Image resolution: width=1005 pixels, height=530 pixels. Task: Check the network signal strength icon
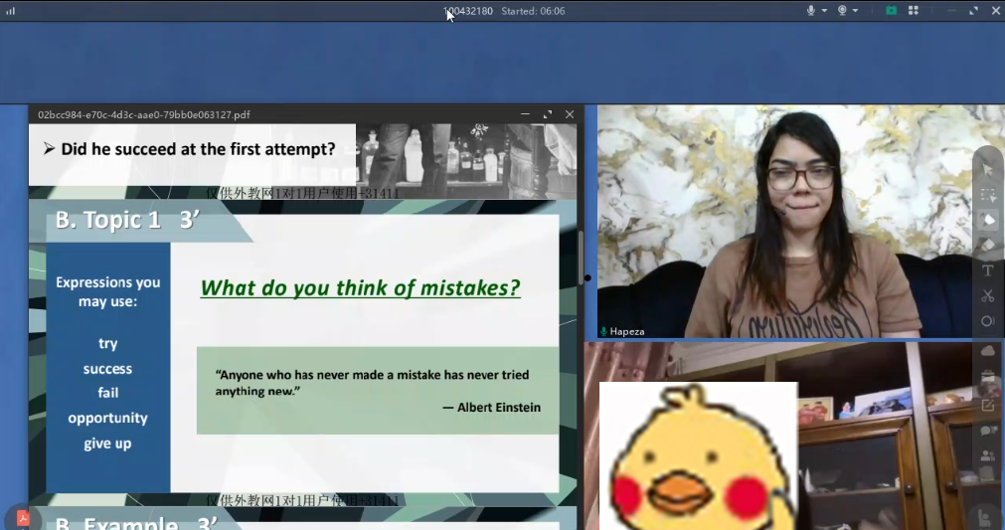click(10, 10)
